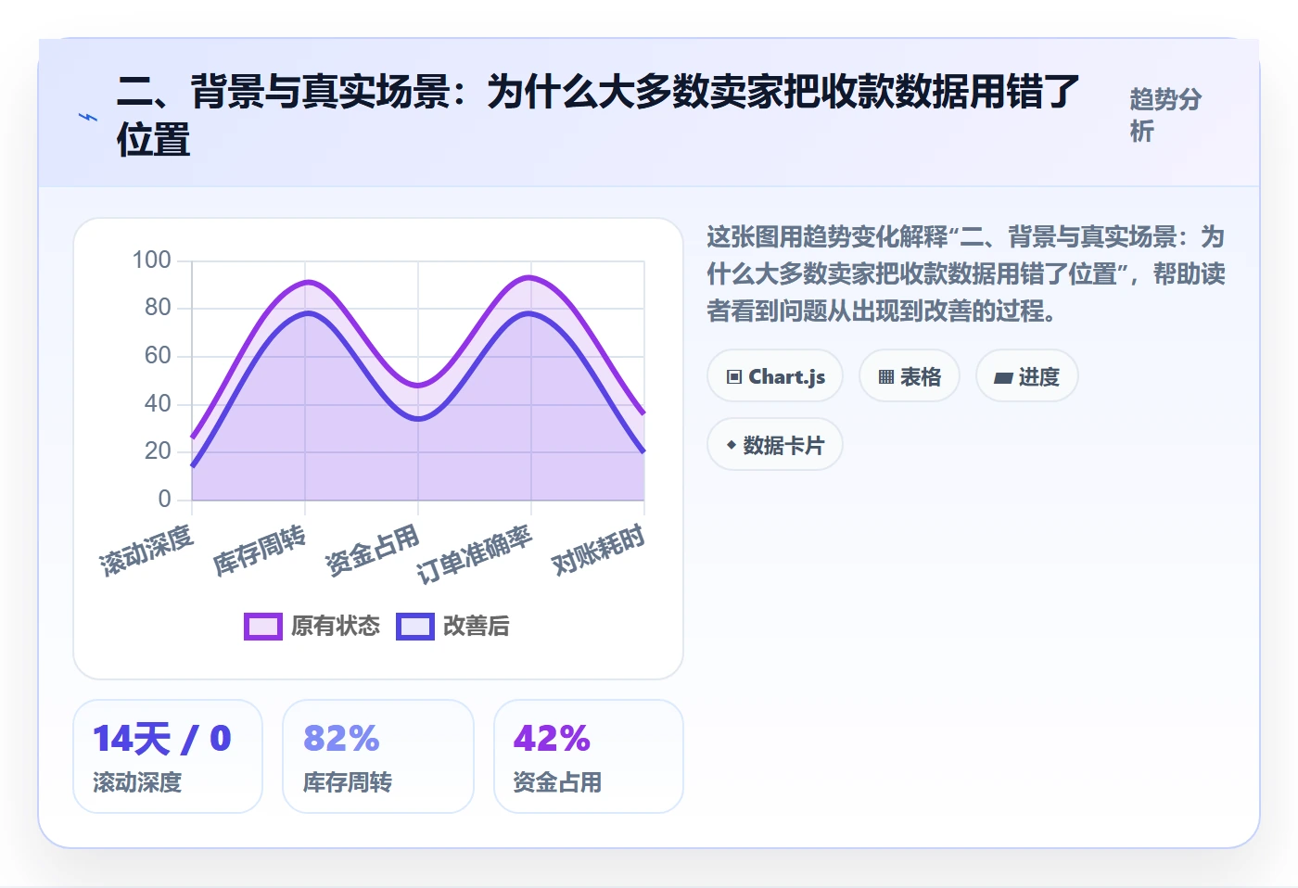Viewport: 1298px width, 888px height.
Task: Click the 趋势分析 label in the header
Action: coord(1165,115)
